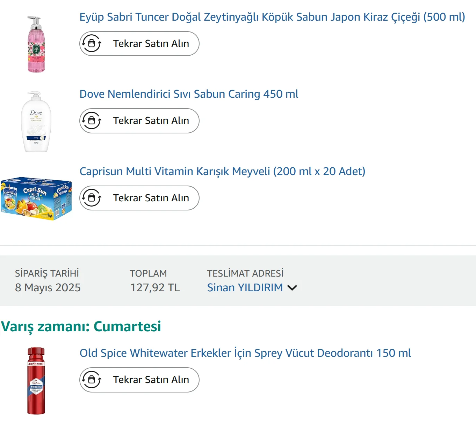
Task: Click the Varış zamanı: Cumartesi heading
Action: pos(81,326)
